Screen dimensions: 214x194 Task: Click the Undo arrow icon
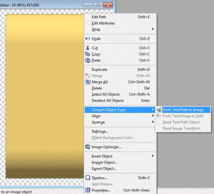[88, 39]
